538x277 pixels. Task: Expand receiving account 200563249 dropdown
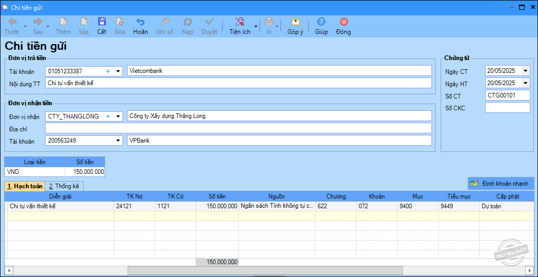tap(118, 141)
